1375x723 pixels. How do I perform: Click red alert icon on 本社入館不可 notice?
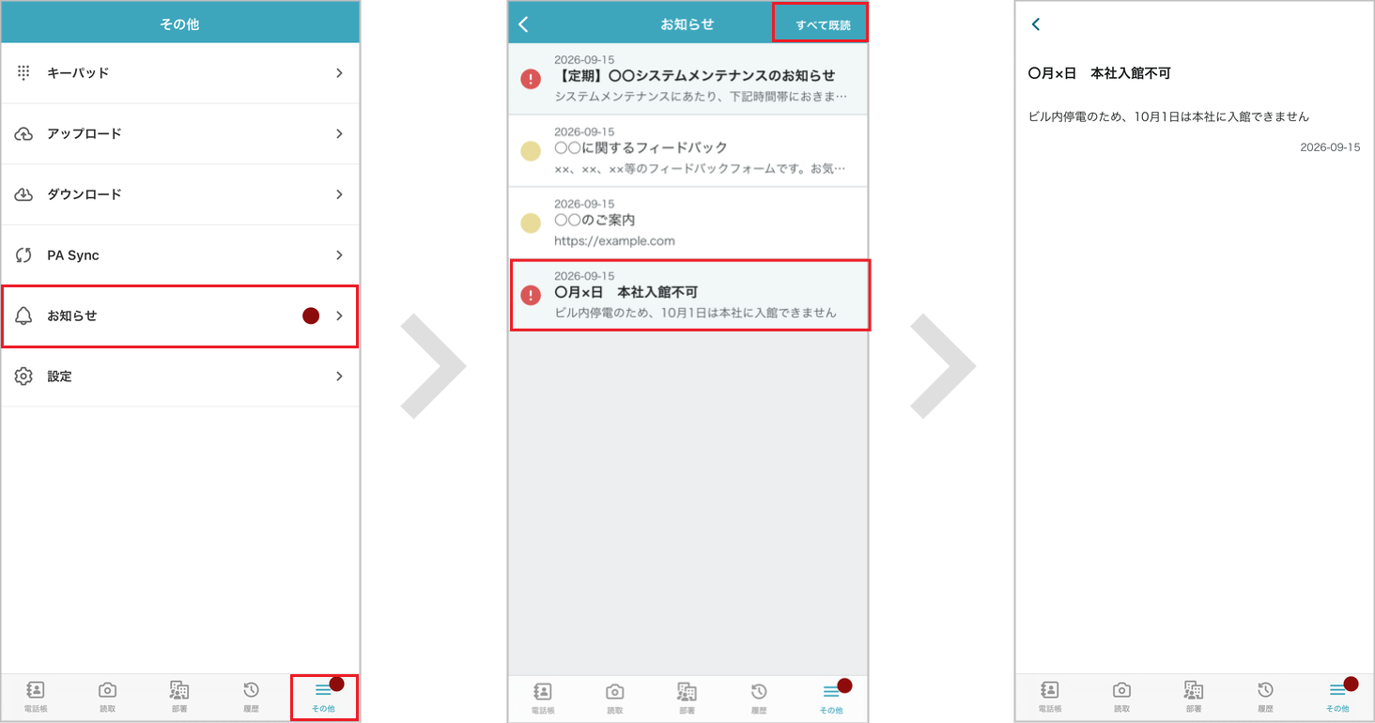point(531,295)
